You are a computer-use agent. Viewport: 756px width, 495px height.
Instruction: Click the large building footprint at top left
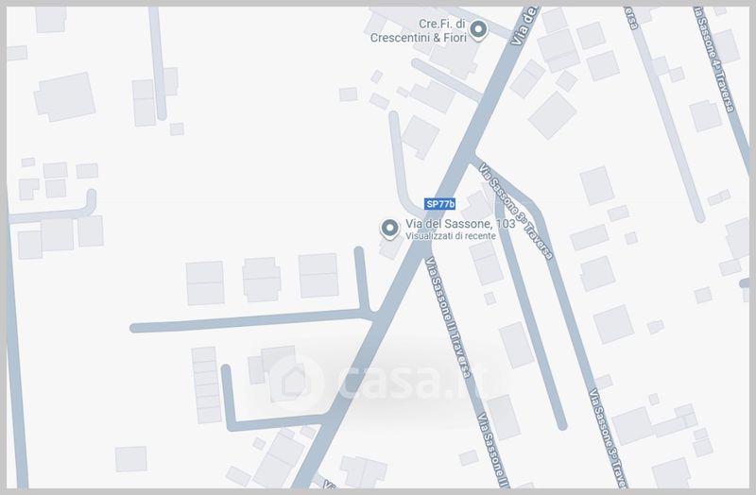[65, 97]
